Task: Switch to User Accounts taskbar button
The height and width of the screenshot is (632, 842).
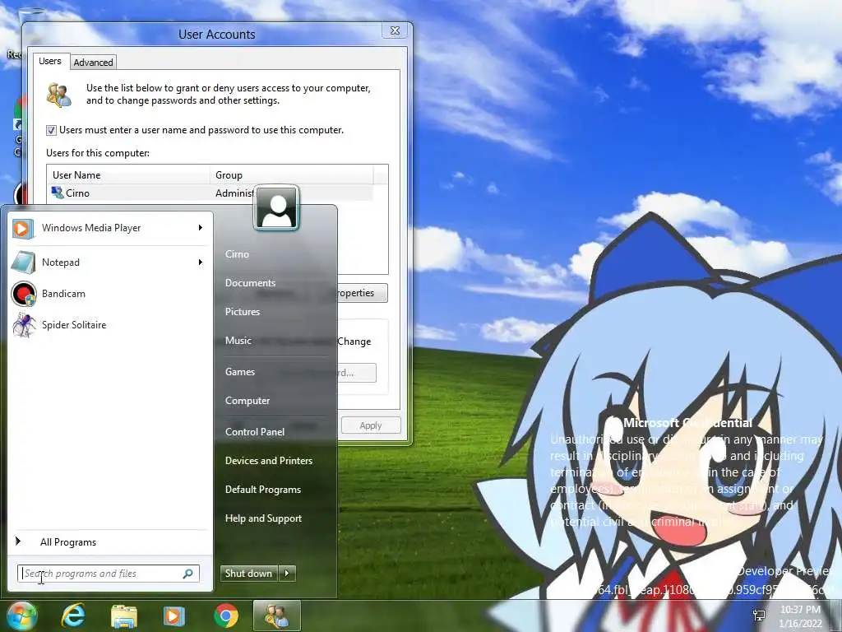Action: 276,616
